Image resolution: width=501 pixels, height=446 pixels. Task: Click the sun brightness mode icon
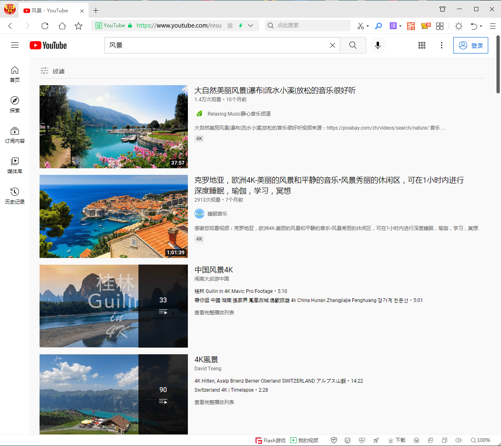tap(459, 26)
